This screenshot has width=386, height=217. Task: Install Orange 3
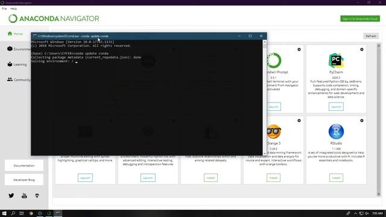coord(273,178)
